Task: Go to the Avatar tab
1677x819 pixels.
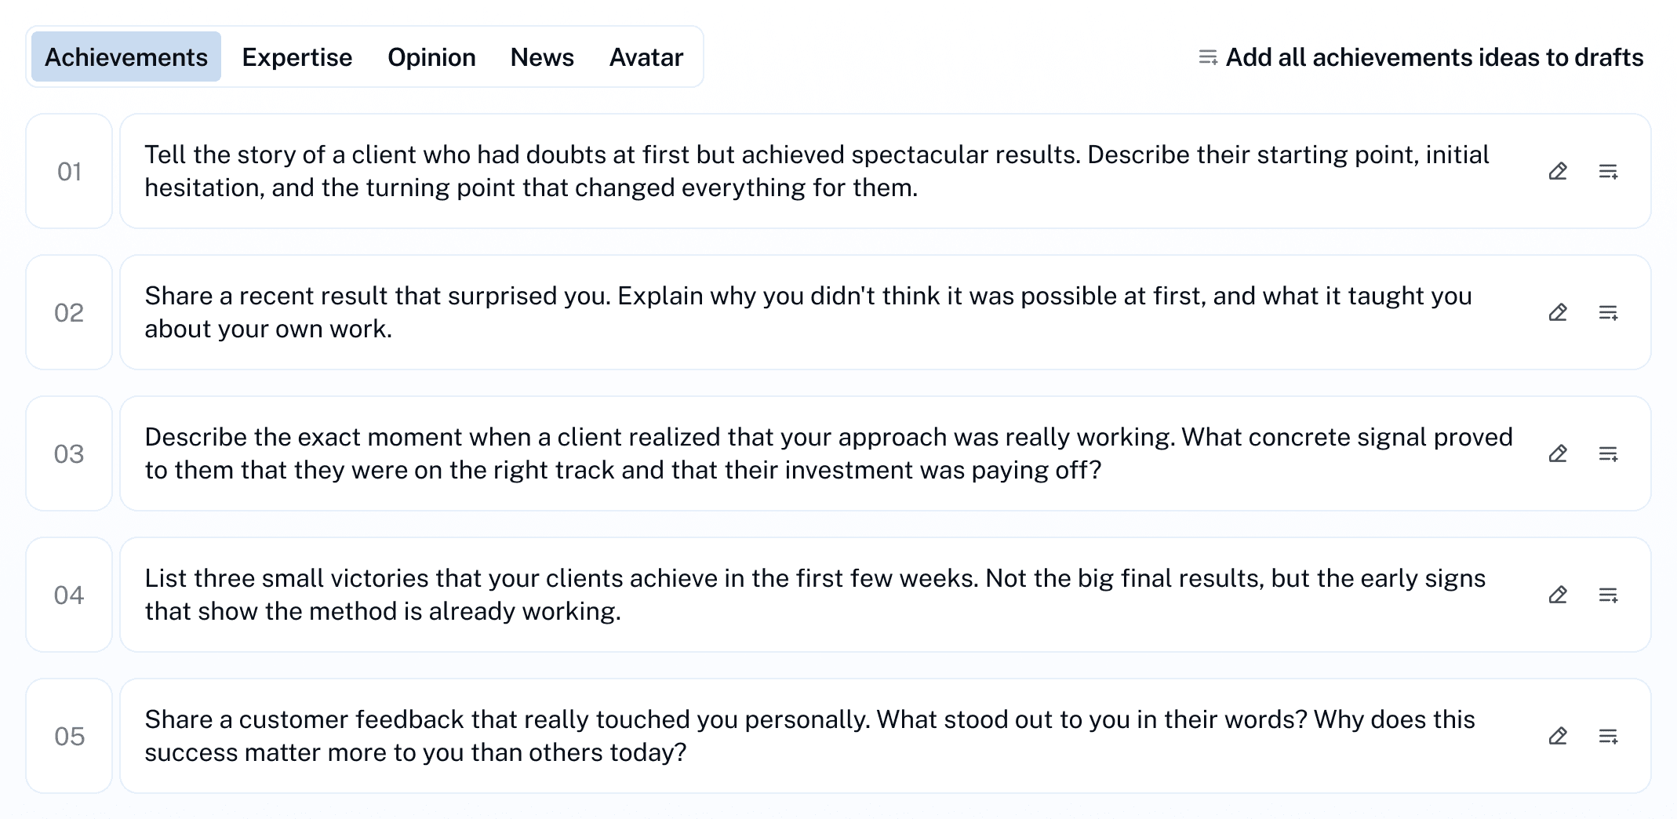Action: coord(646,57)
